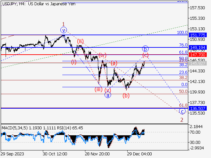The height and width of the screenshot is (158, 211).
Task: Click the red (b) wave label
Action: click(x=126, y=96)
